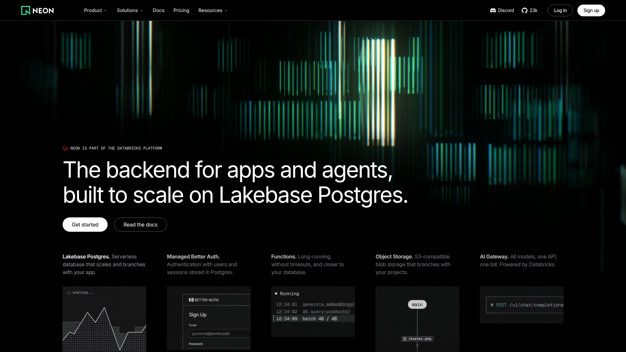The height and width of the screenshot is (352, 626).
Task: Open the Docs nav item
Action: [x=158, y=10]
